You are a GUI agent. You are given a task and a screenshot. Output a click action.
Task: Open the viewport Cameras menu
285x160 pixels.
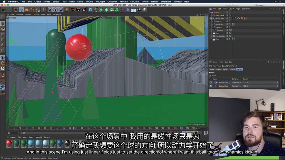[19, 14]
